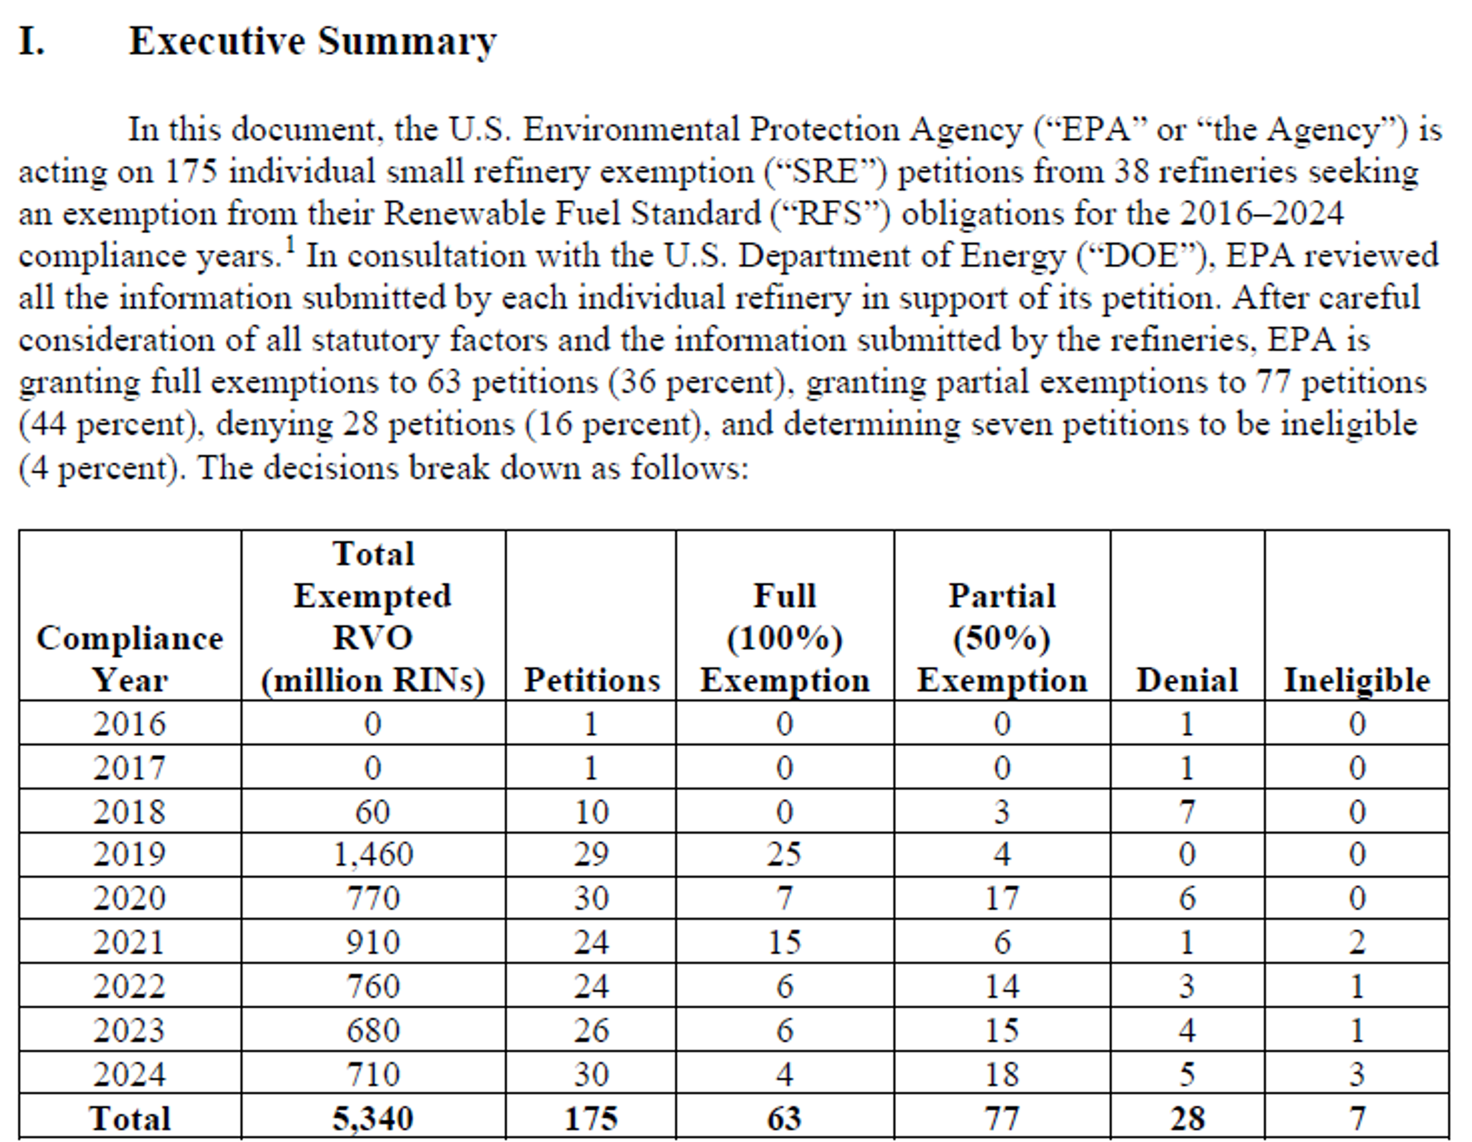This screenshot has height=1142, width=1472.
Task: Click the Full (100%) Exemption header
Action: (785, 638)
